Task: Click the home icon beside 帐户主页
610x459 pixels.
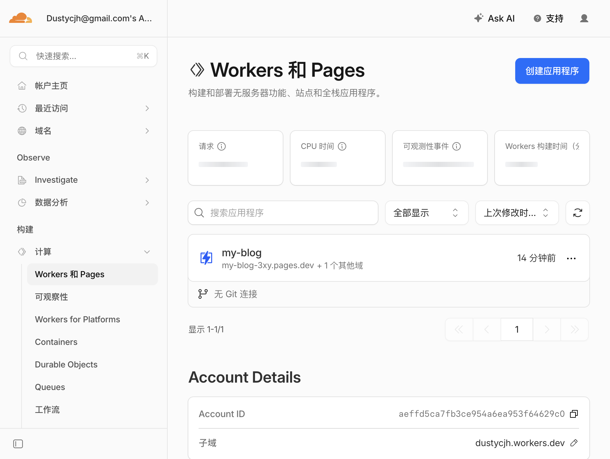Action: coord(22,86)
